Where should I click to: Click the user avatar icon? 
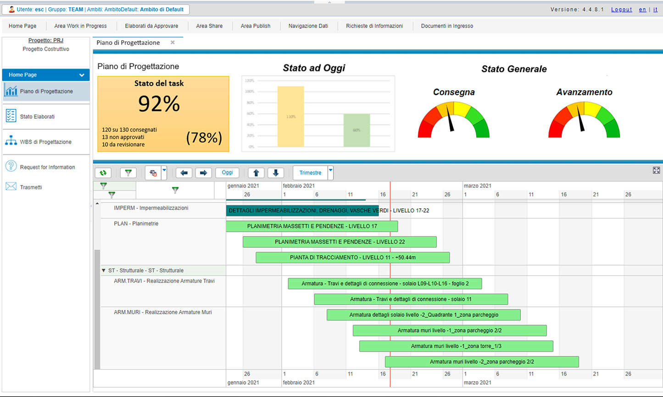pos(11,9)
